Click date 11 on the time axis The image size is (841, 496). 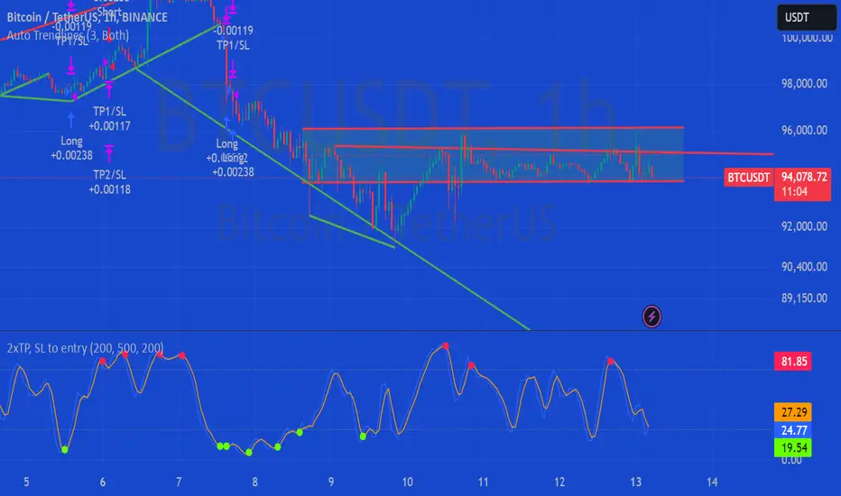[484, 482]
